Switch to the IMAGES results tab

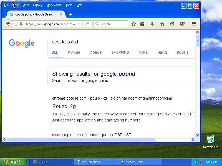click(74, 53)
